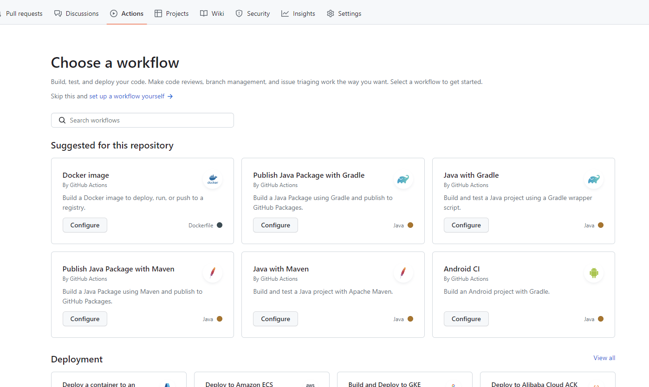649x387 pixels.
Task: Click Build an Android project with Gradle description
Action: pos(497,291)
